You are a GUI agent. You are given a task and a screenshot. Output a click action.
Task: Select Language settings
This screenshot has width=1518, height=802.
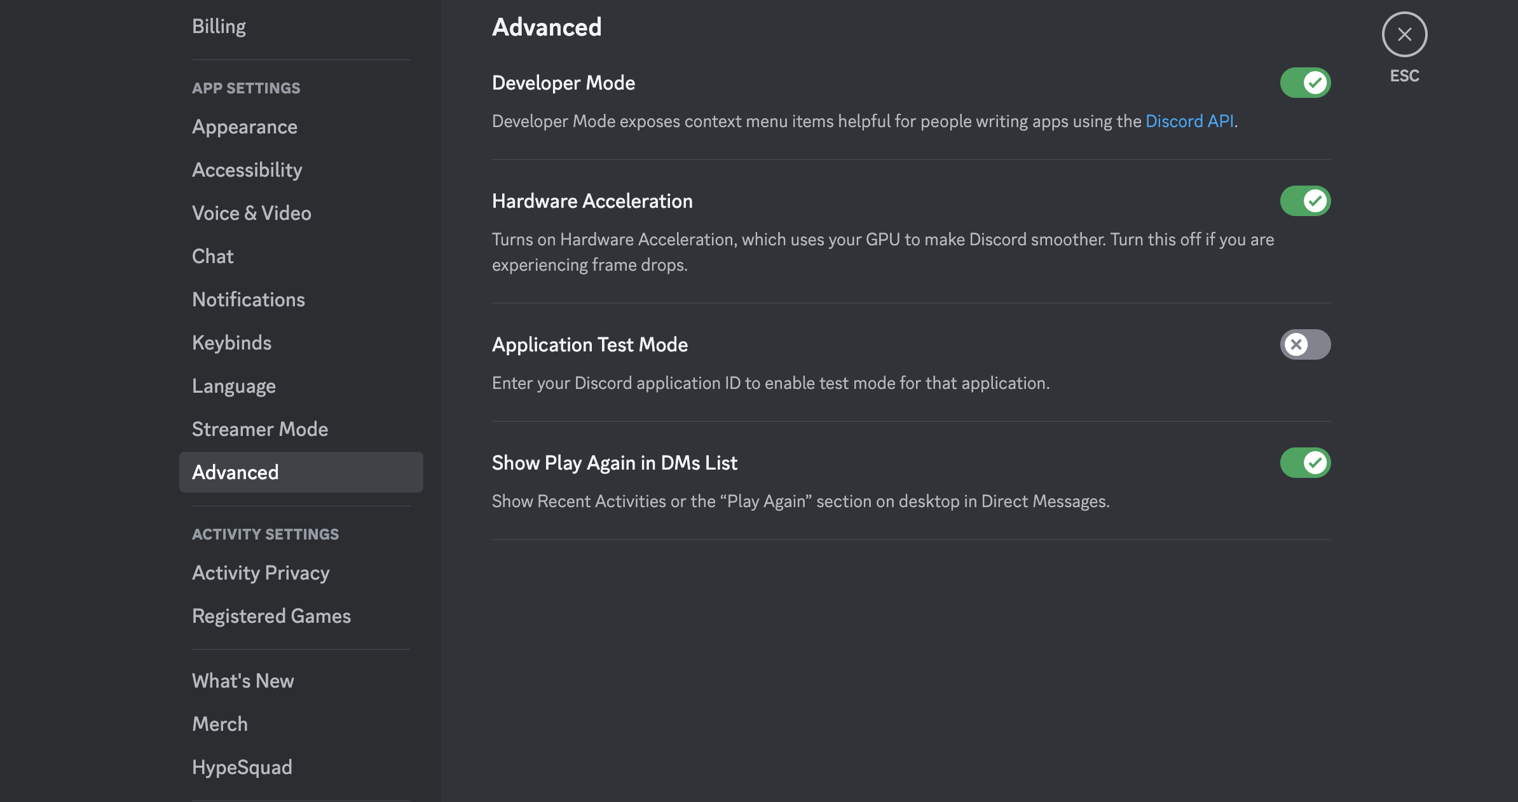click(234, 386)
